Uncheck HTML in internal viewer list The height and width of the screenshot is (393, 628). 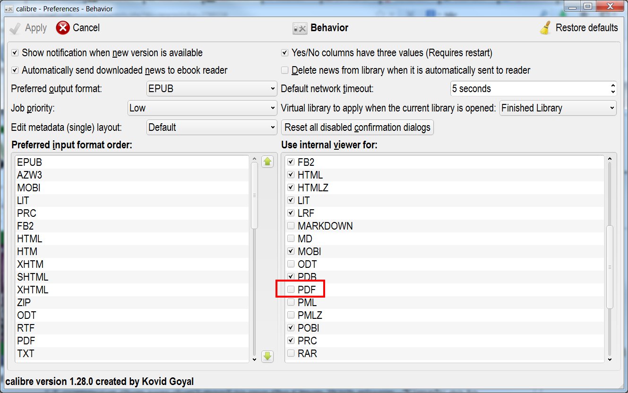pos(291,175)
